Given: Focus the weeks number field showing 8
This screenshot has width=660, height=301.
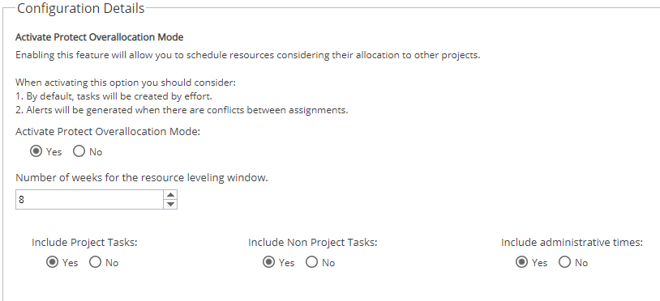Looking at the screenshot, I should click(89, 199).
